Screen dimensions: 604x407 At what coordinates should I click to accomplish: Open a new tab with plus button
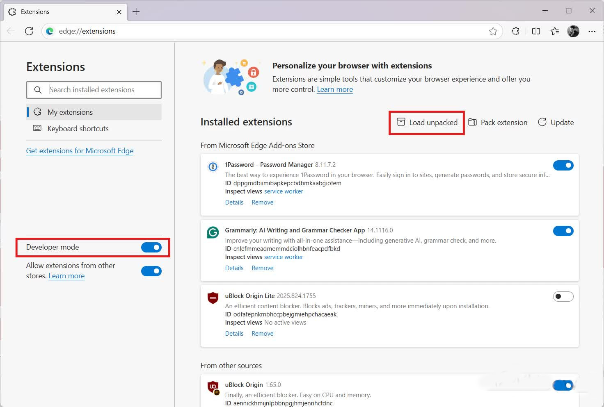136,12
